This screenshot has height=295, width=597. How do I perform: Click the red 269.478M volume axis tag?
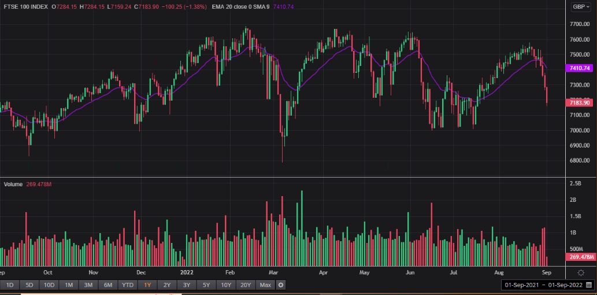coord(580,257)
